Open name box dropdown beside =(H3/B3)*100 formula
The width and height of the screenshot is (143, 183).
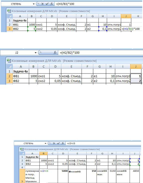34,4
